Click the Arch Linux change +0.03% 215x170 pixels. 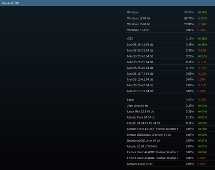202,106
